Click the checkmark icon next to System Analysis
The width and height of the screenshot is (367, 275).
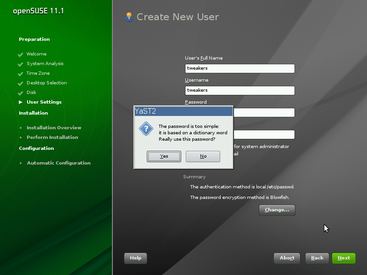(x=20, y=64)
